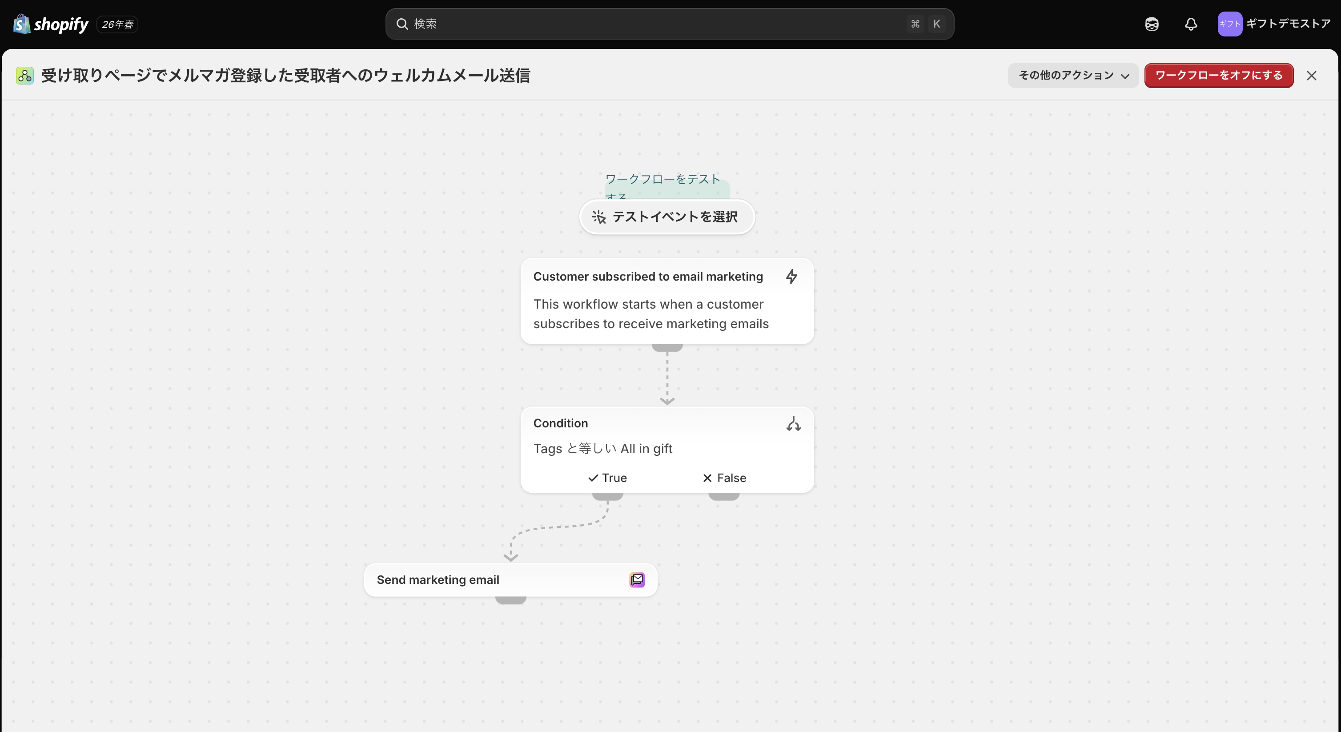Screen dimensions: 1341x732
Task: Click the Shopify Email app icon
Action: (x=637, y=579)
